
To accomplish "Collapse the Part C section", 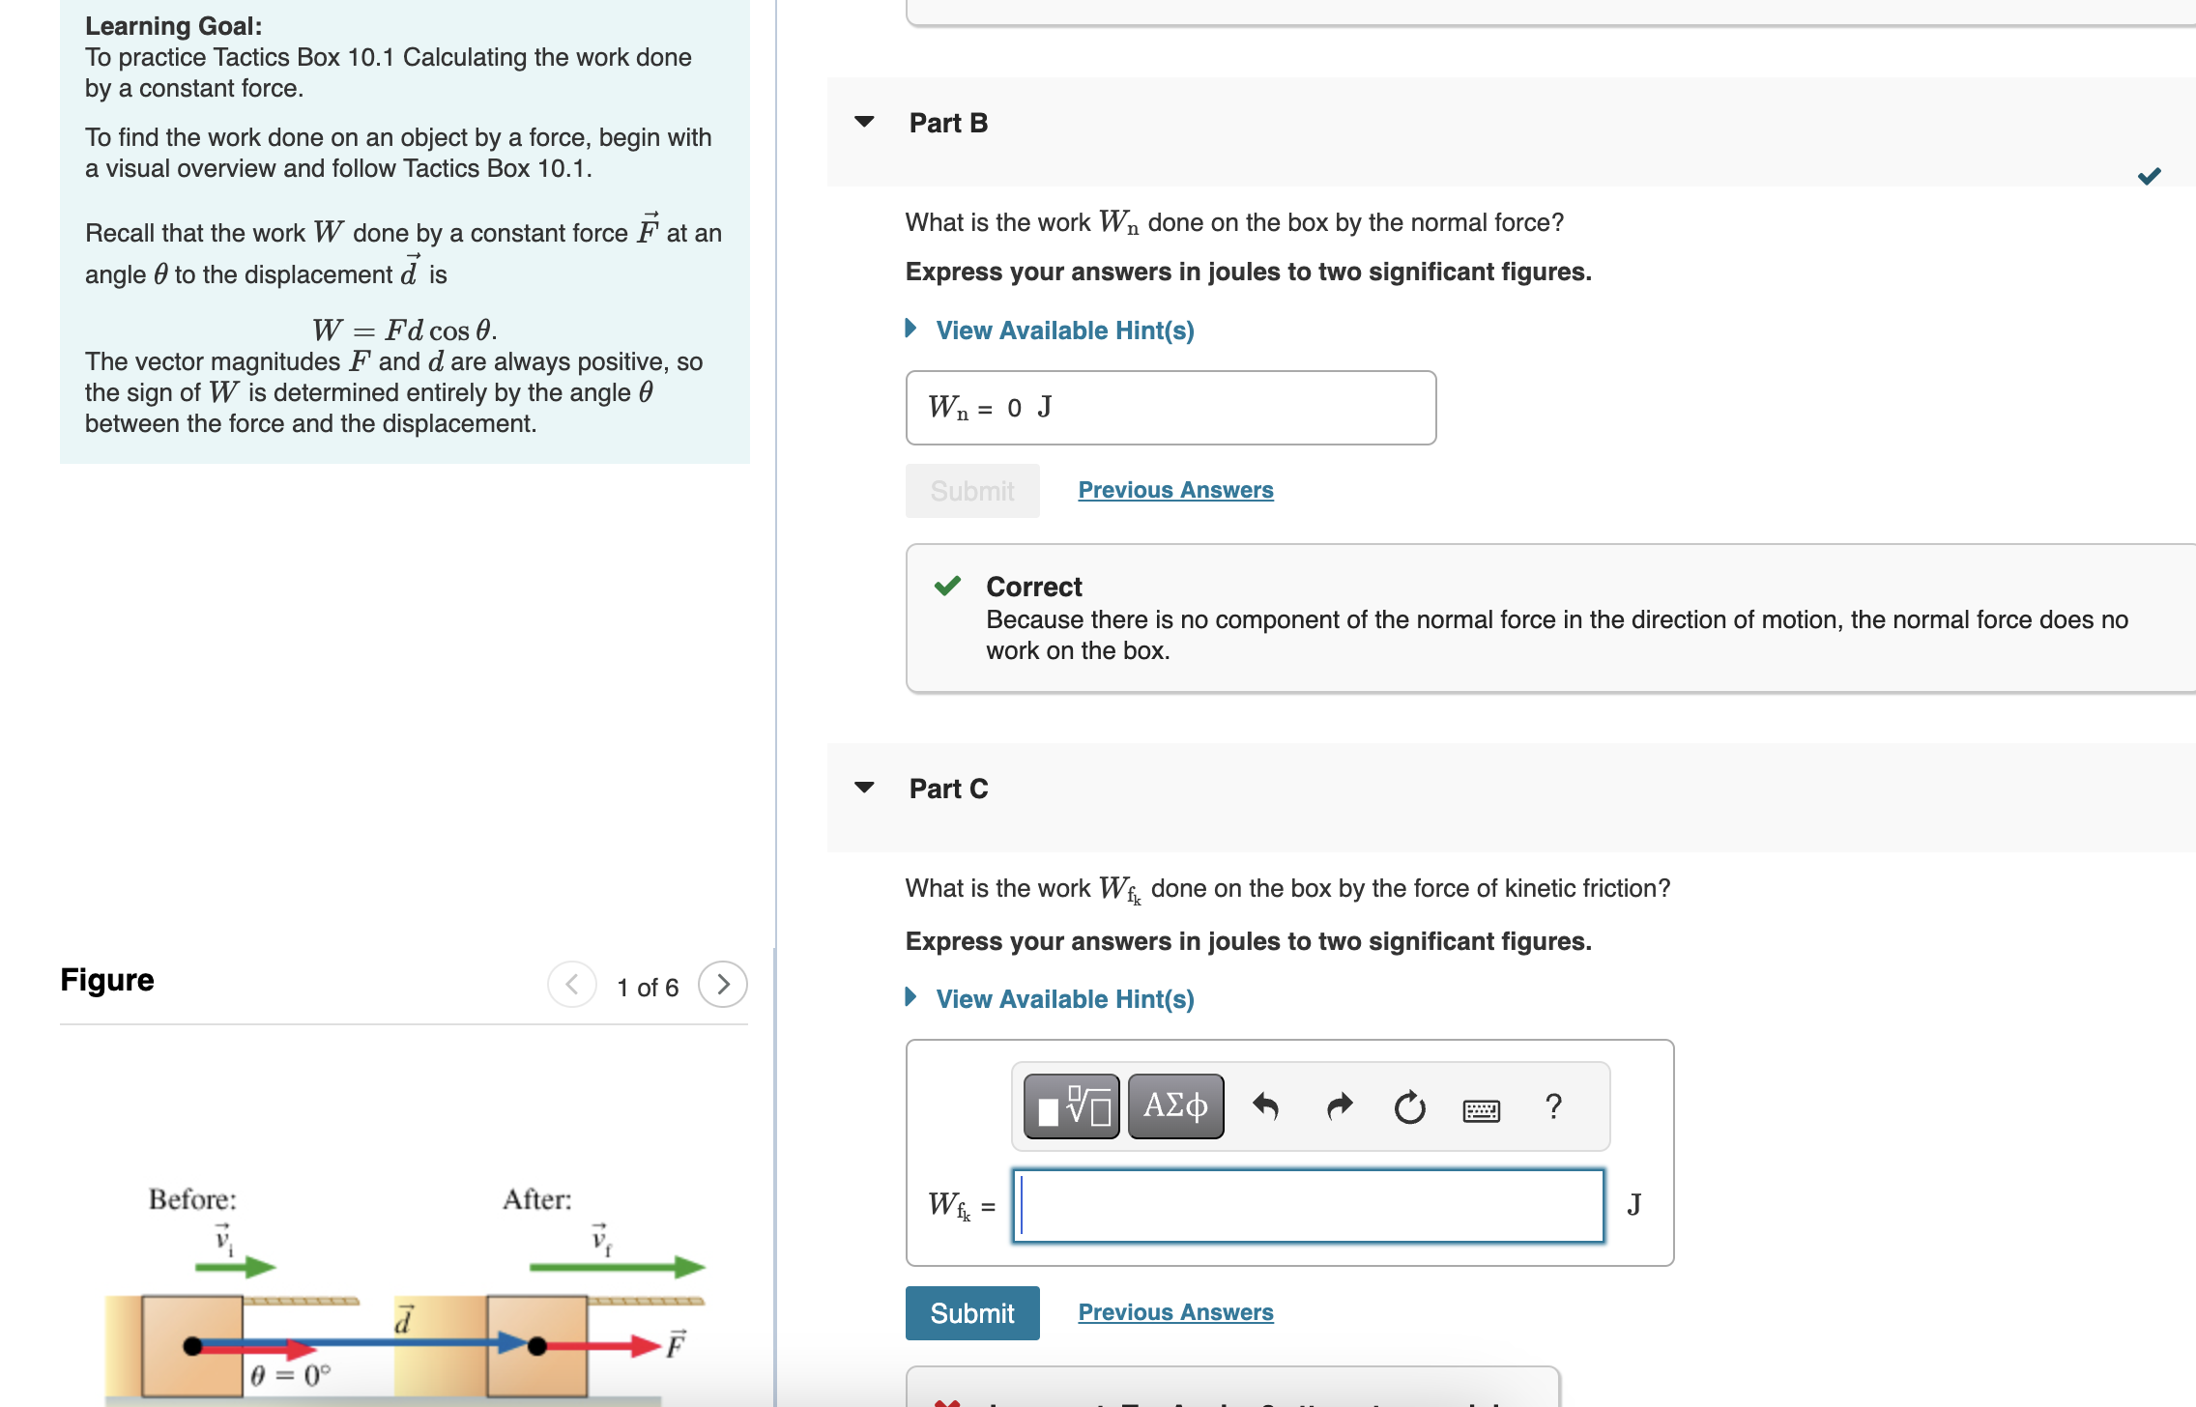I will tap(865, 787).
